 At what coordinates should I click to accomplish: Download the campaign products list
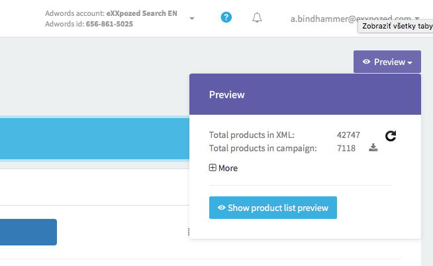point(373,148)
